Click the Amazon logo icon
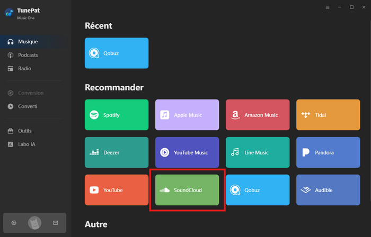 (x=235, y=115)
